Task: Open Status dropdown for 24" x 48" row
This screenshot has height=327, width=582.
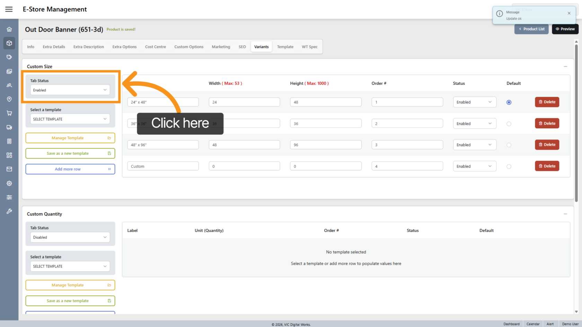Action: tap(474, 102)
